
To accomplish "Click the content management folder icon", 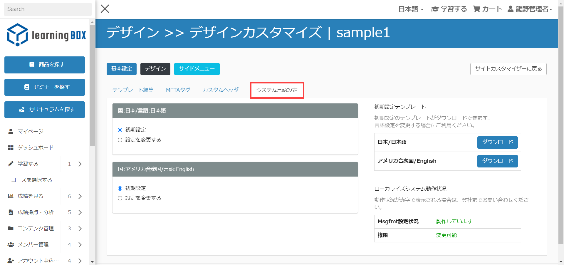I will click(11, 228).
